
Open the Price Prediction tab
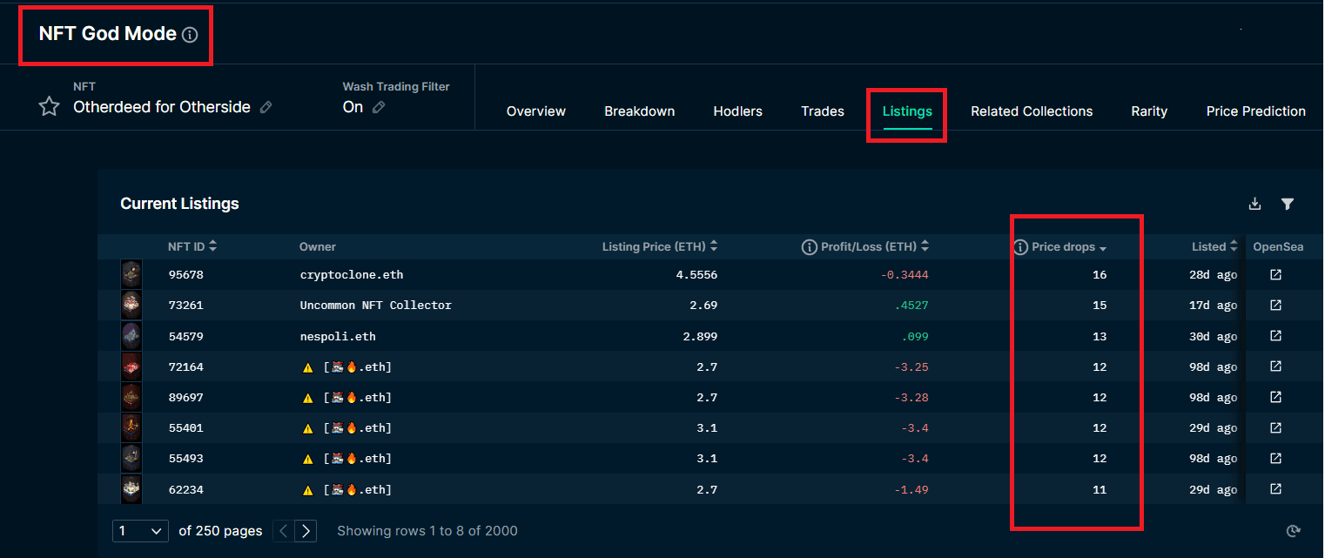click(x=1256, y=111)
